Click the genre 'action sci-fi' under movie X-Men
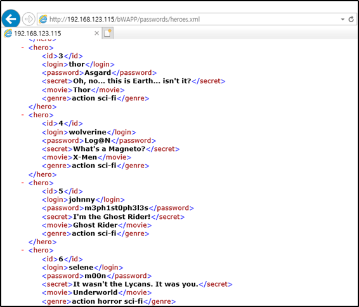 pyautogui.click(x=94, y=166)
